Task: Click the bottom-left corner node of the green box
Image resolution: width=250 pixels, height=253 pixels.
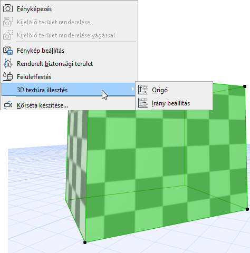Action: 85,242
